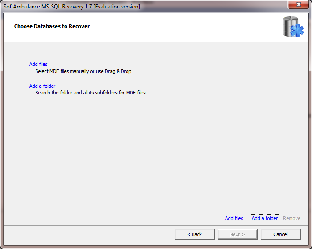Click the Add files link at the top
312x249 pixels.
tap(38, 64)
